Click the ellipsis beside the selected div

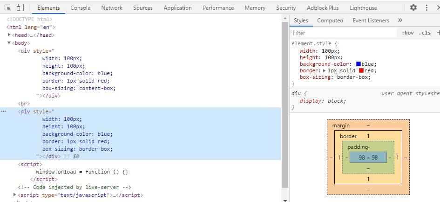(x=3, y=111)
